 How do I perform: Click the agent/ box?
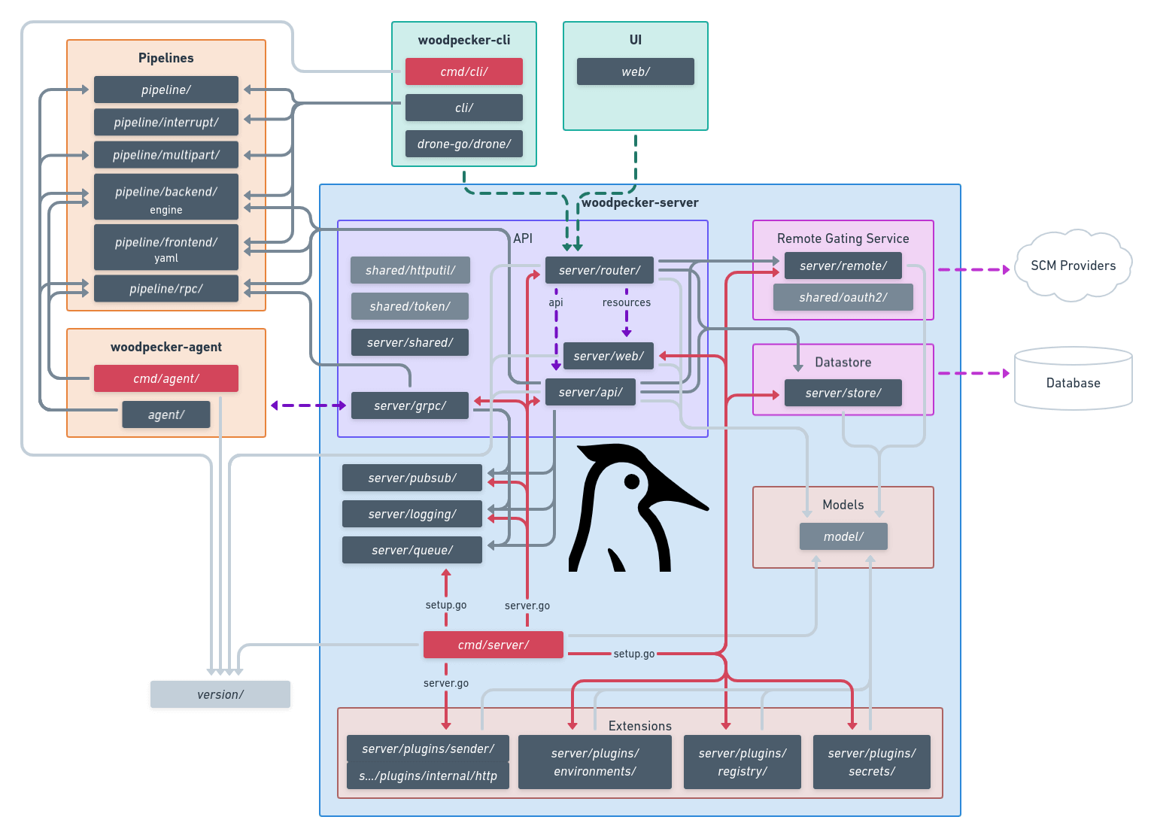pos(166,414)
